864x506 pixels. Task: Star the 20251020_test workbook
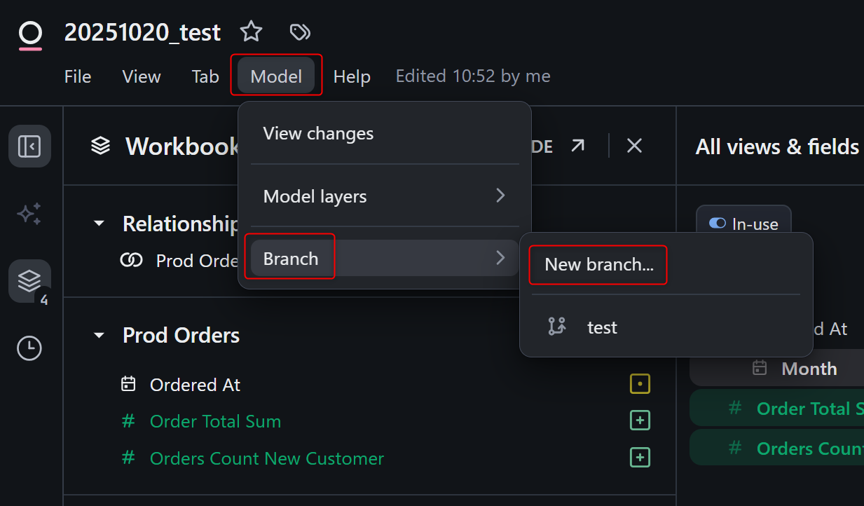point(251,32)
